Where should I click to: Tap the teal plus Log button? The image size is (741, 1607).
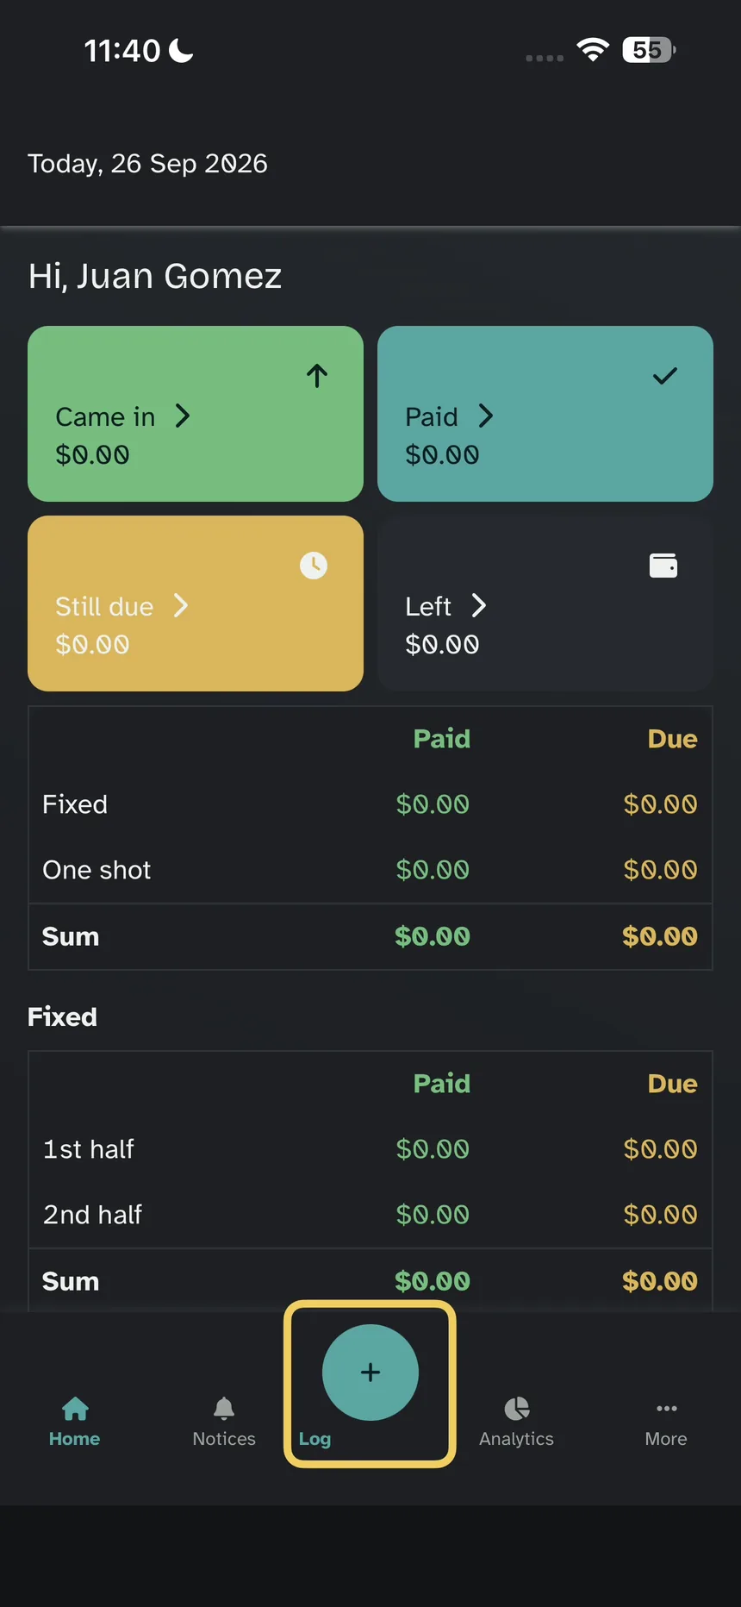click(370, 1373)
